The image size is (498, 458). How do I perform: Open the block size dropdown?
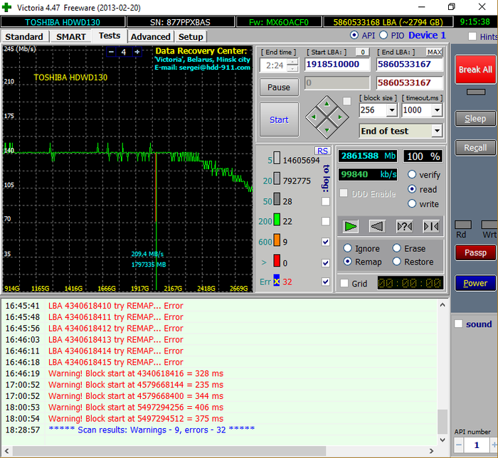pyautogui.click(x=392, y=110)
